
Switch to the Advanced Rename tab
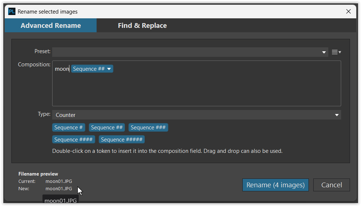[x=51, y=26]
